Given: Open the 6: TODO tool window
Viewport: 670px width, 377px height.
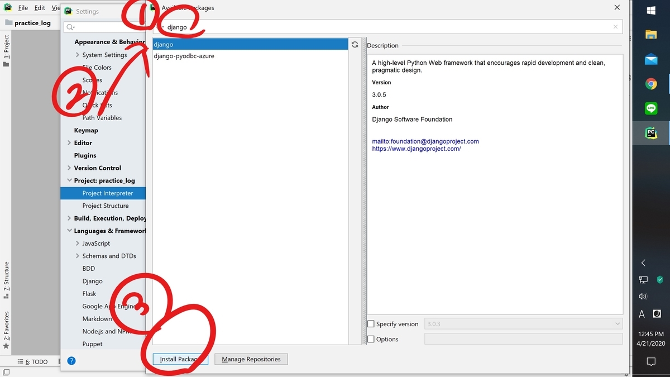Looking at the screenshot, I should click(33, 362).
